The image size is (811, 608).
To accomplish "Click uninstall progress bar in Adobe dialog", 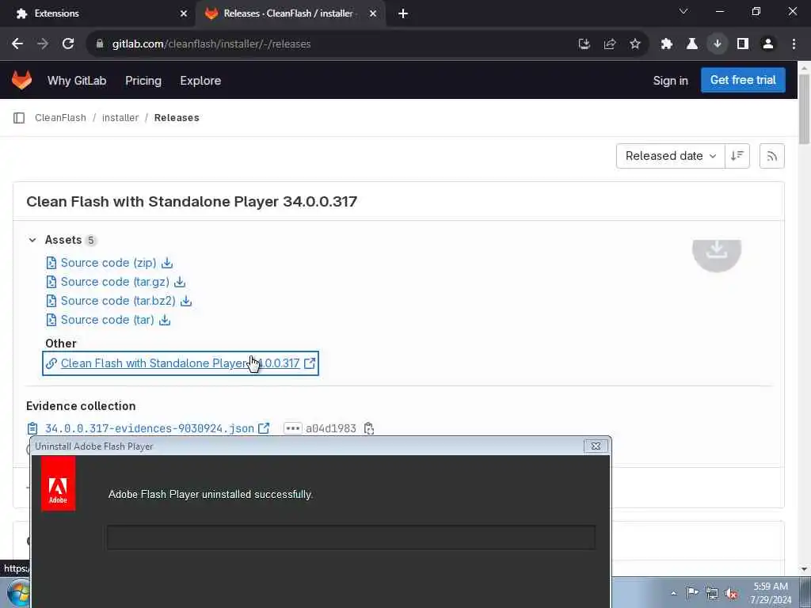I will tap(351, 538).
